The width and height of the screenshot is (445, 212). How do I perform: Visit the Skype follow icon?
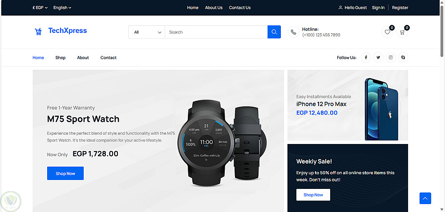403,57
